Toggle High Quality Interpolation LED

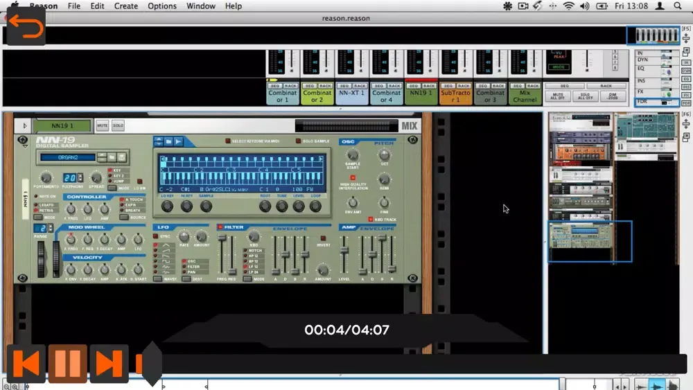click(353, 177)
